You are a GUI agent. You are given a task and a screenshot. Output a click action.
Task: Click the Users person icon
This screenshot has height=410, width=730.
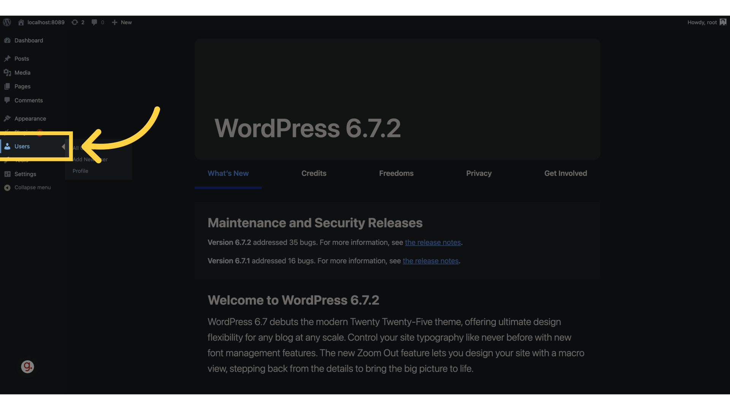coord(7,146)
